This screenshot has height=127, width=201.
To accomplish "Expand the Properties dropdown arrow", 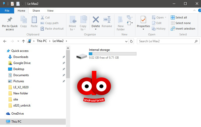I will (x=143, y=29).
